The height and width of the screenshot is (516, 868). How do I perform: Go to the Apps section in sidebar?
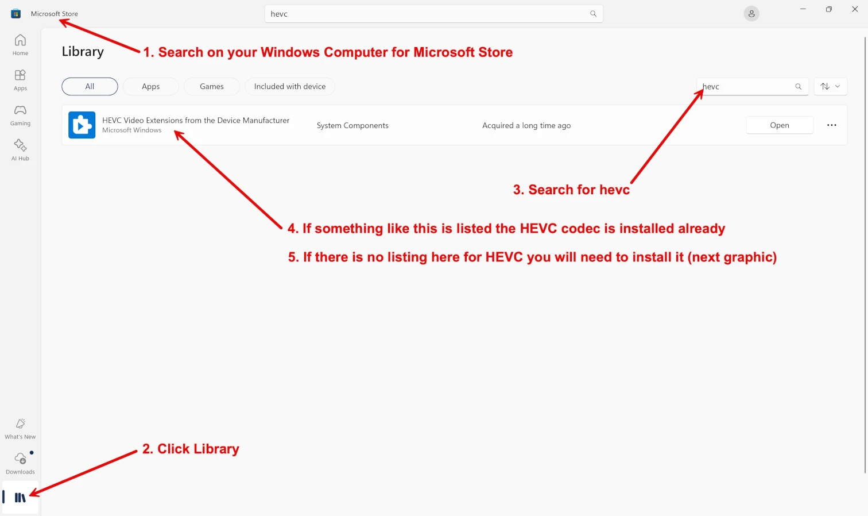(x=20, y=80)
